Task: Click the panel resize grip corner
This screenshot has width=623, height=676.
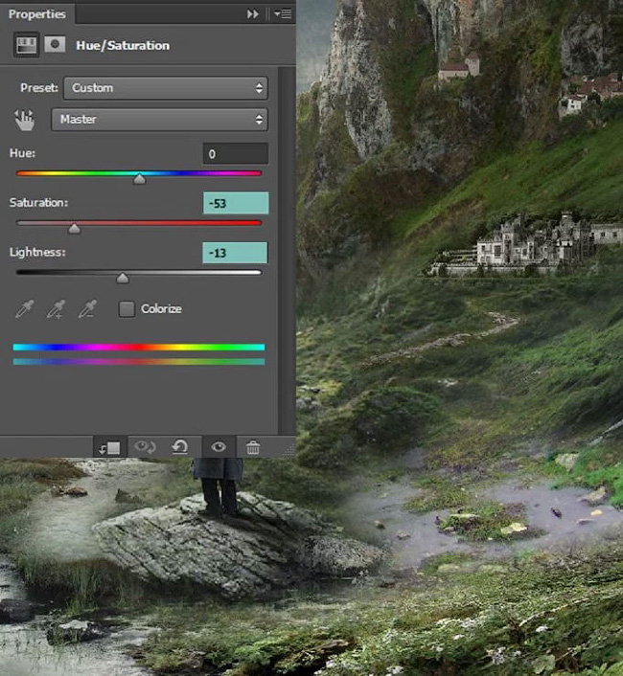Action: pos(289,451)
